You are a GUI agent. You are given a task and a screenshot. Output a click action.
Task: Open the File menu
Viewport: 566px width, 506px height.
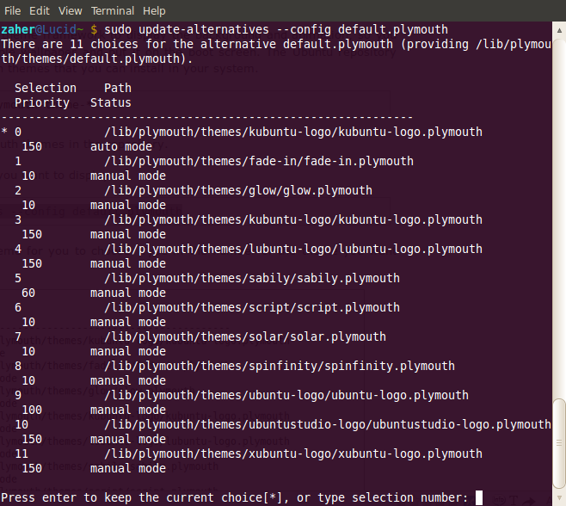pos(12,11)
